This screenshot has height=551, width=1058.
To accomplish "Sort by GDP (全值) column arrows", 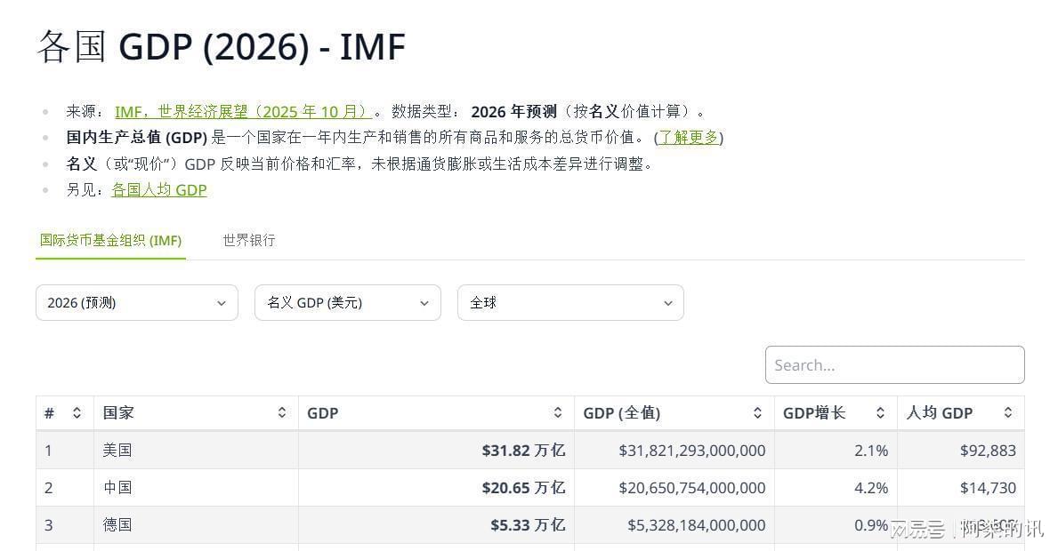I will [758, 413].
